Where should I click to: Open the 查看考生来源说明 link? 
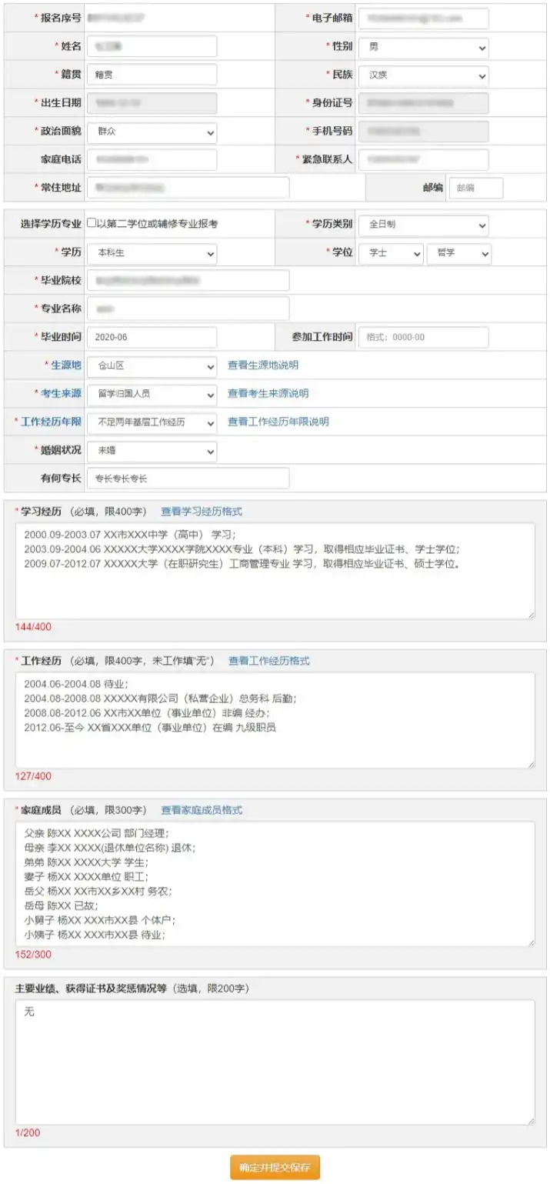(x=268, y=394)
